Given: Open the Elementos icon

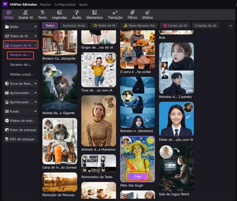Looking at the screenshot, I should point(95,12).
